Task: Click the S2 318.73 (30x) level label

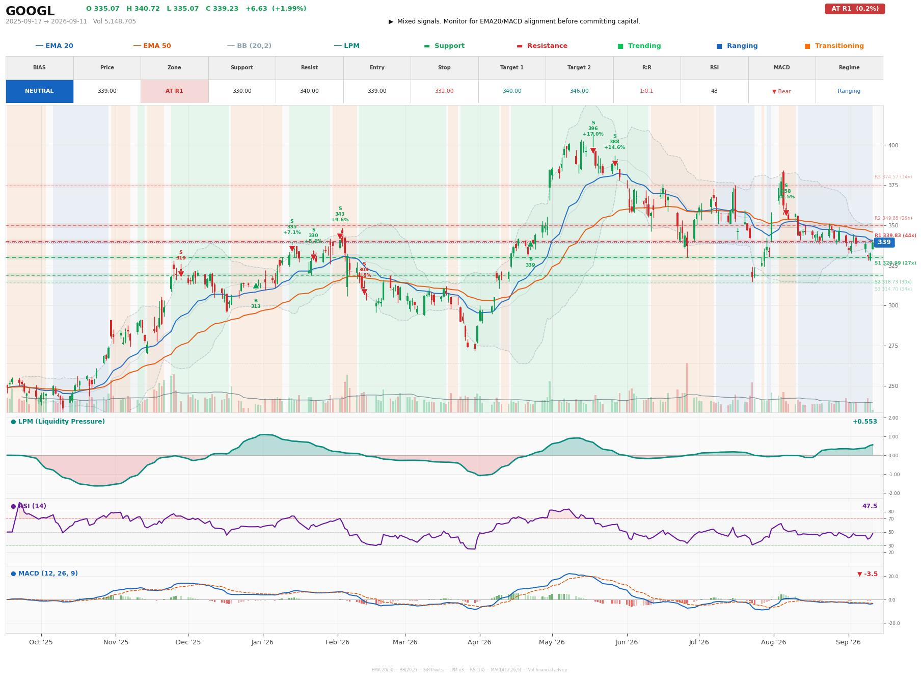Action: [x=893, y=282]
